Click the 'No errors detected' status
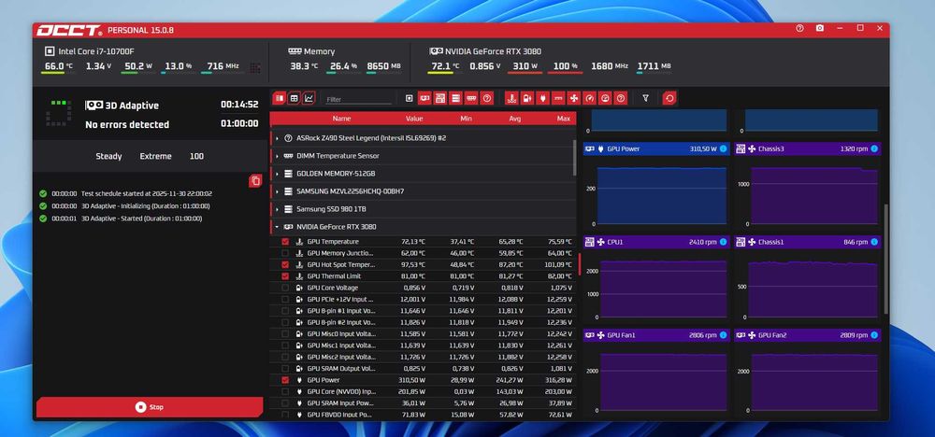The image size is (935, 437). point(127,124)
